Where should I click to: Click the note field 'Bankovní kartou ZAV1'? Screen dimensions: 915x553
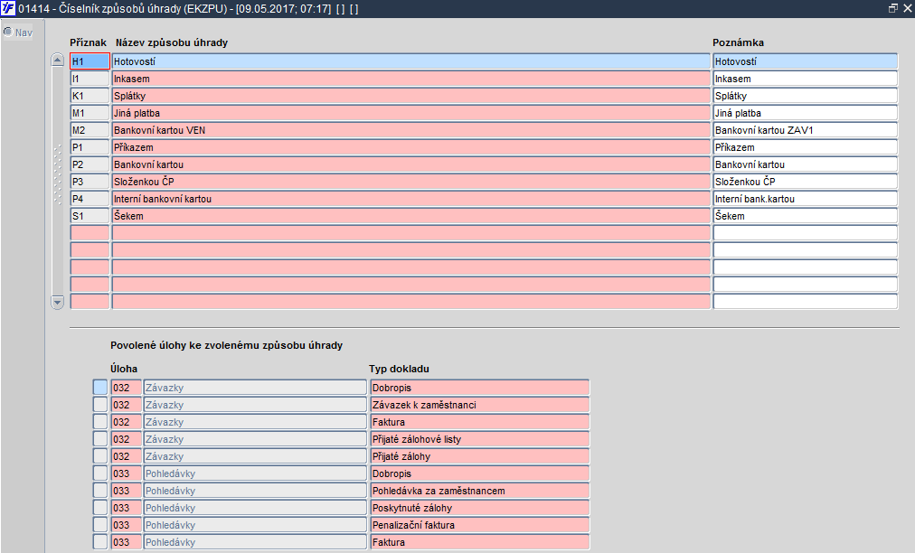pos(806,130)
